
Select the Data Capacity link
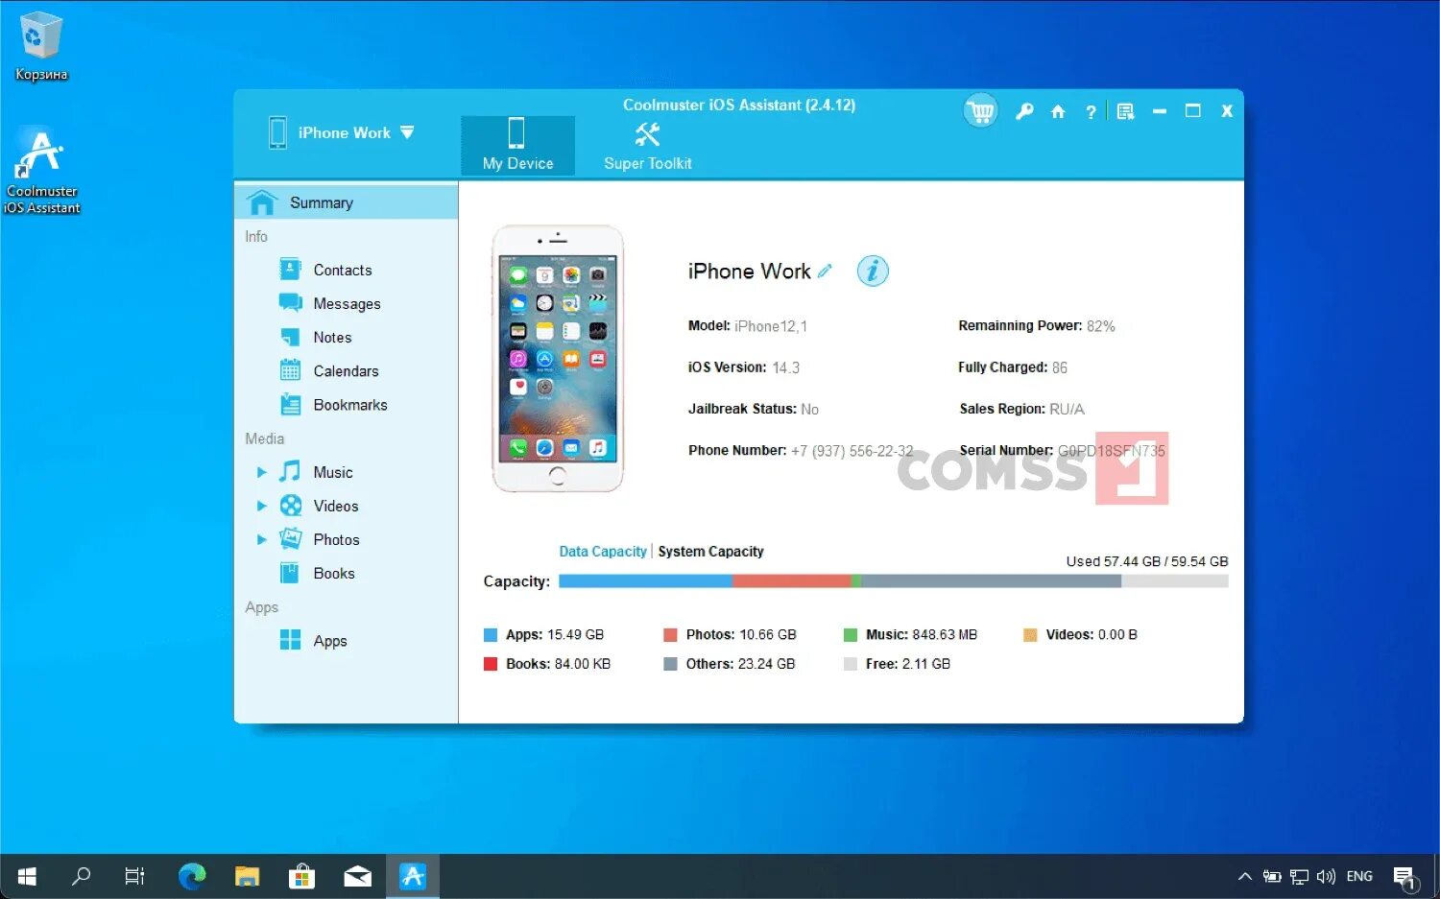click(x=603, y=552)
